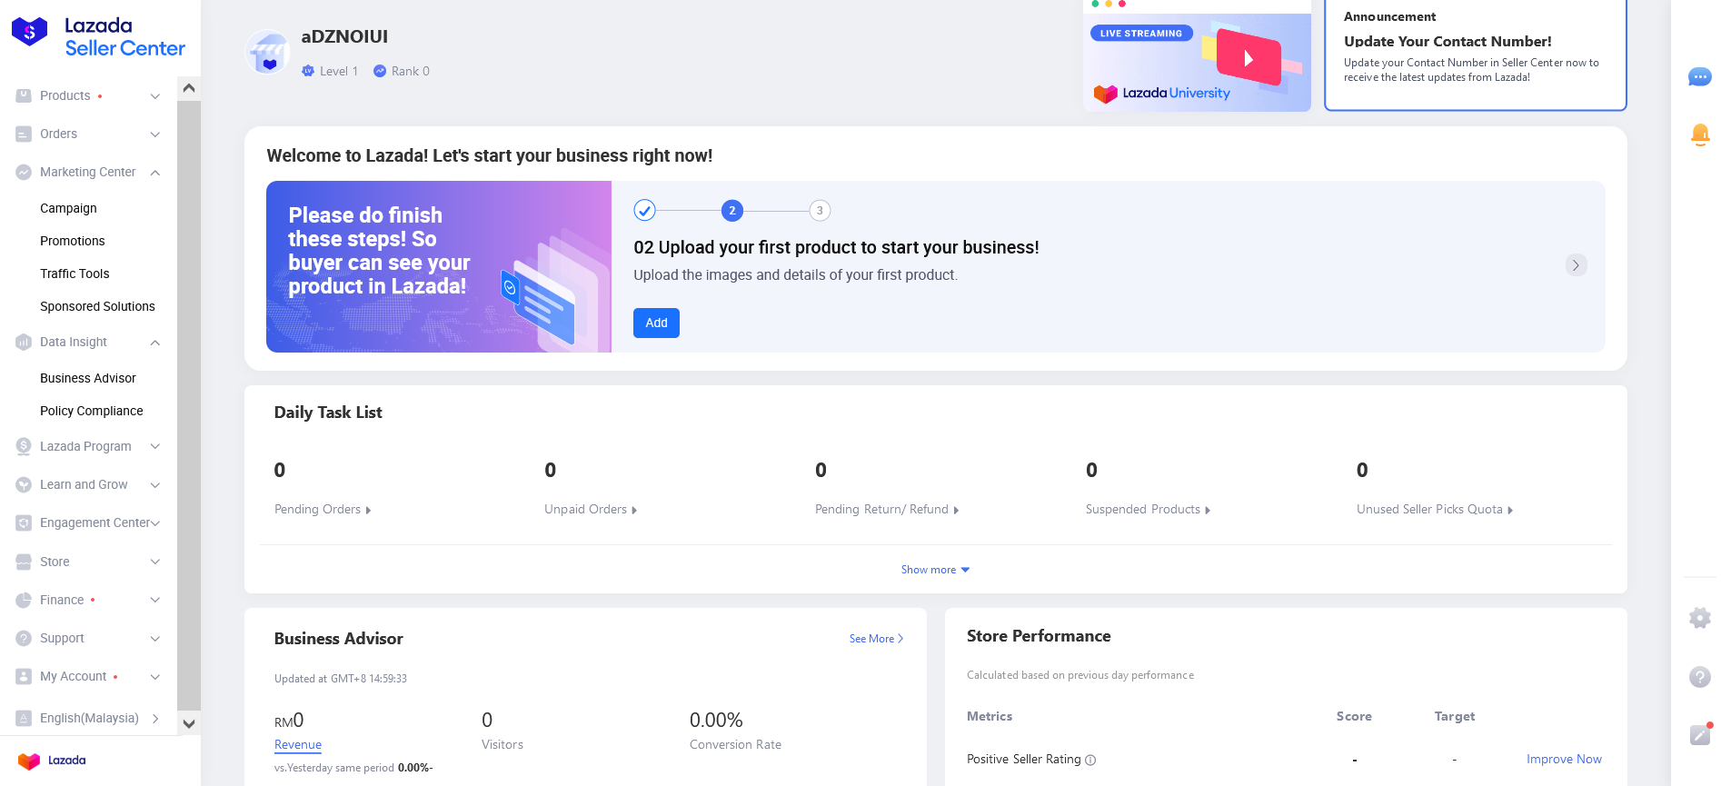Open the notifications bell icon
The width and height of the screenshot is (1721, 786).
click(x=1699, y=134)
